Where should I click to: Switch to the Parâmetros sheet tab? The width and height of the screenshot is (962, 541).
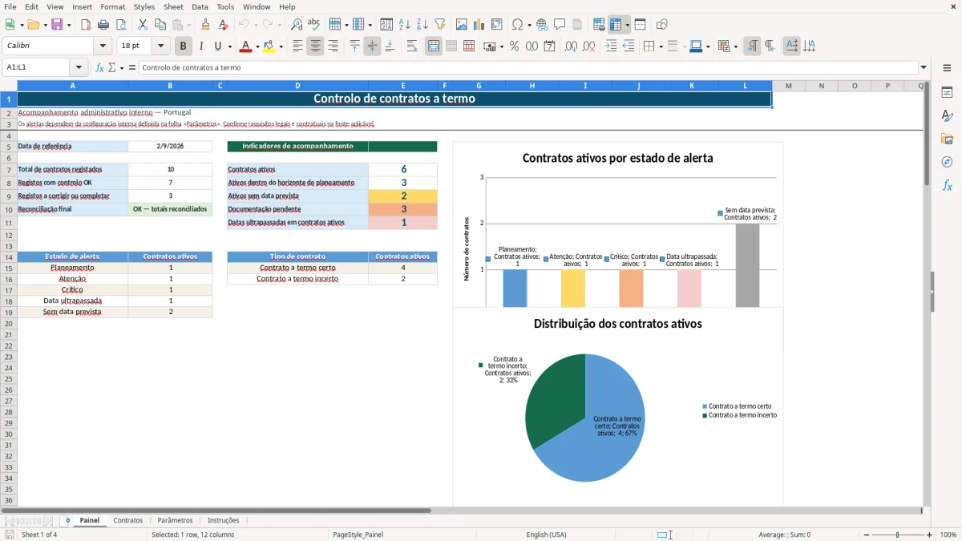[x=175, y=520]
